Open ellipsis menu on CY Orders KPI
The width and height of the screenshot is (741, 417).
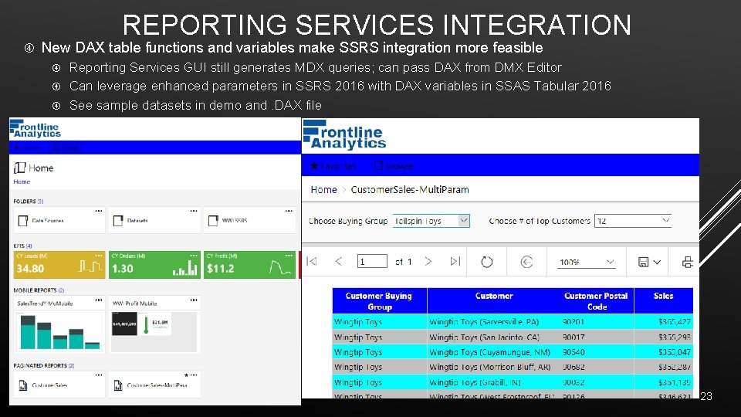194,256
